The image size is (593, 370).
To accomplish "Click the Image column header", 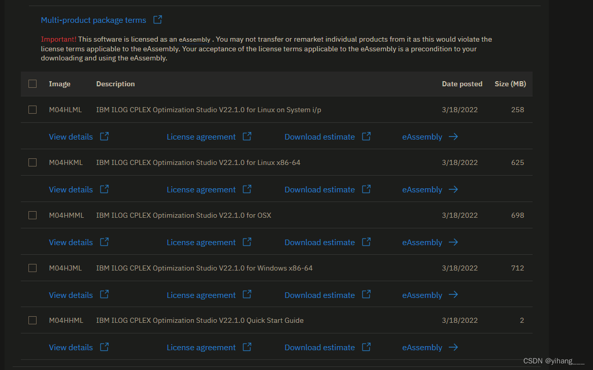I will (59, 84).
